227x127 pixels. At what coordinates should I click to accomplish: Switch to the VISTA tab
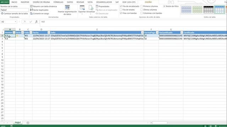[90, 2]
